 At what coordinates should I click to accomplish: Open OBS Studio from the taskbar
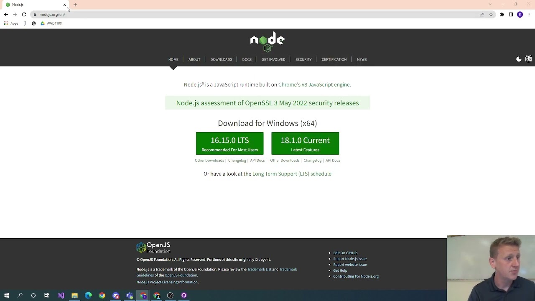pos(170,296)
